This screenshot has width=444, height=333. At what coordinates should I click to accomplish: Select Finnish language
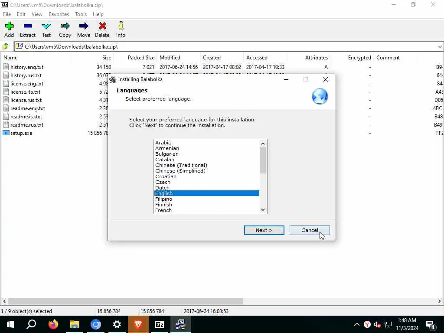[x=207, y=205]
